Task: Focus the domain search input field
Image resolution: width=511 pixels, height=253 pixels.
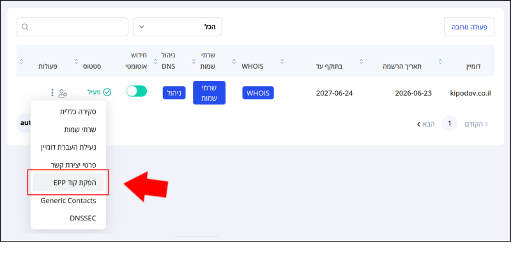Action: (x=72, y=27)
